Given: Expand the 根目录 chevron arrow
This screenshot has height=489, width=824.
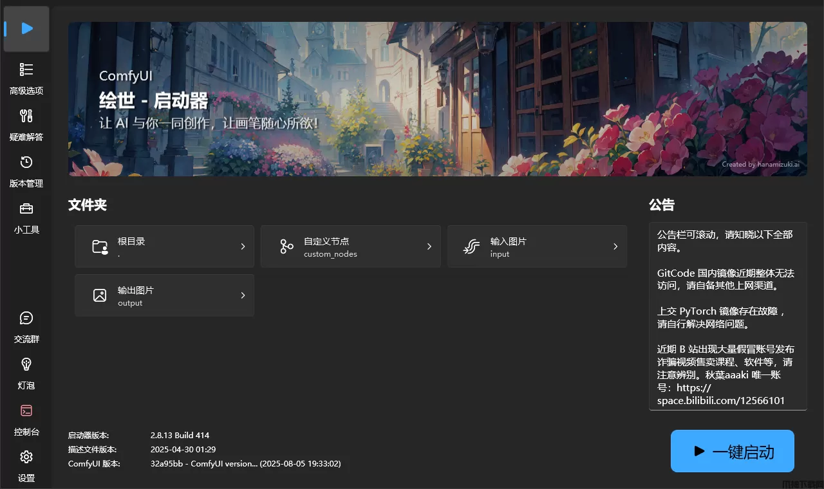Looking at the screenshot, I should coord(243,246).
